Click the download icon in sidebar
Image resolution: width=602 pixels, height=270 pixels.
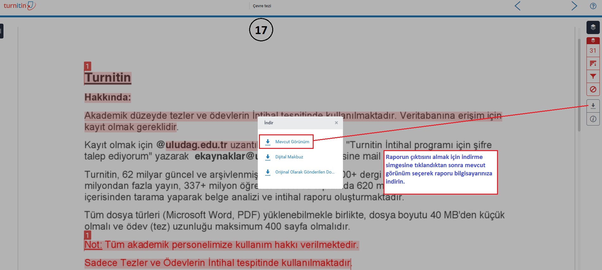[593, 106]
